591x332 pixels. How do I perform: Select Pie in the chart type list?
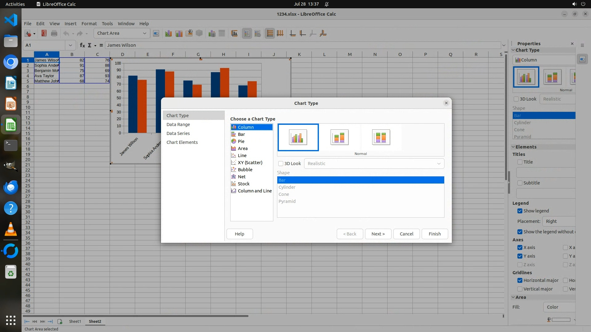click(241, 141)
